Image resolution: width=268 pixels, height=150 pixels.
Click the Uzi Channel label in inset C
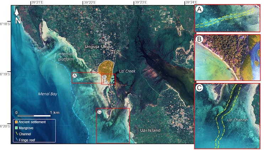[237, 120]
